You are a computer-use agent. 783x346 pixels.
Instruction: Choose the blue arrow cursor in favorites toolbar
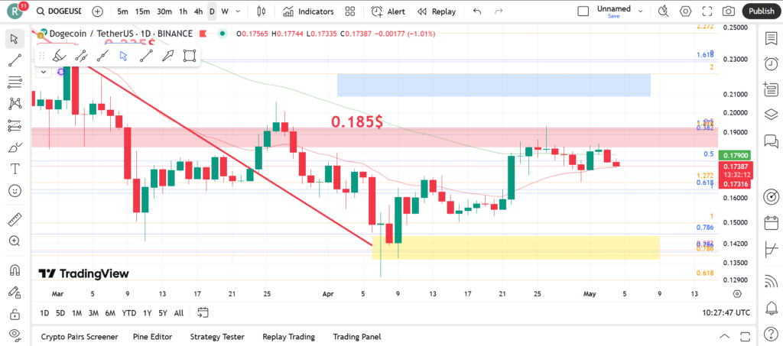[125, 56]
